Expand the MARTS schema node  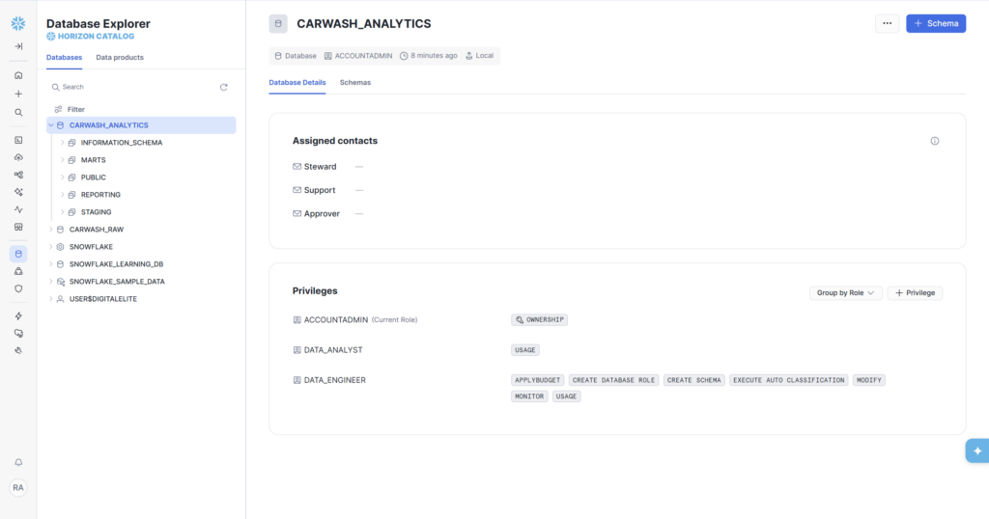pyautogui.click(x=62, y=160)
